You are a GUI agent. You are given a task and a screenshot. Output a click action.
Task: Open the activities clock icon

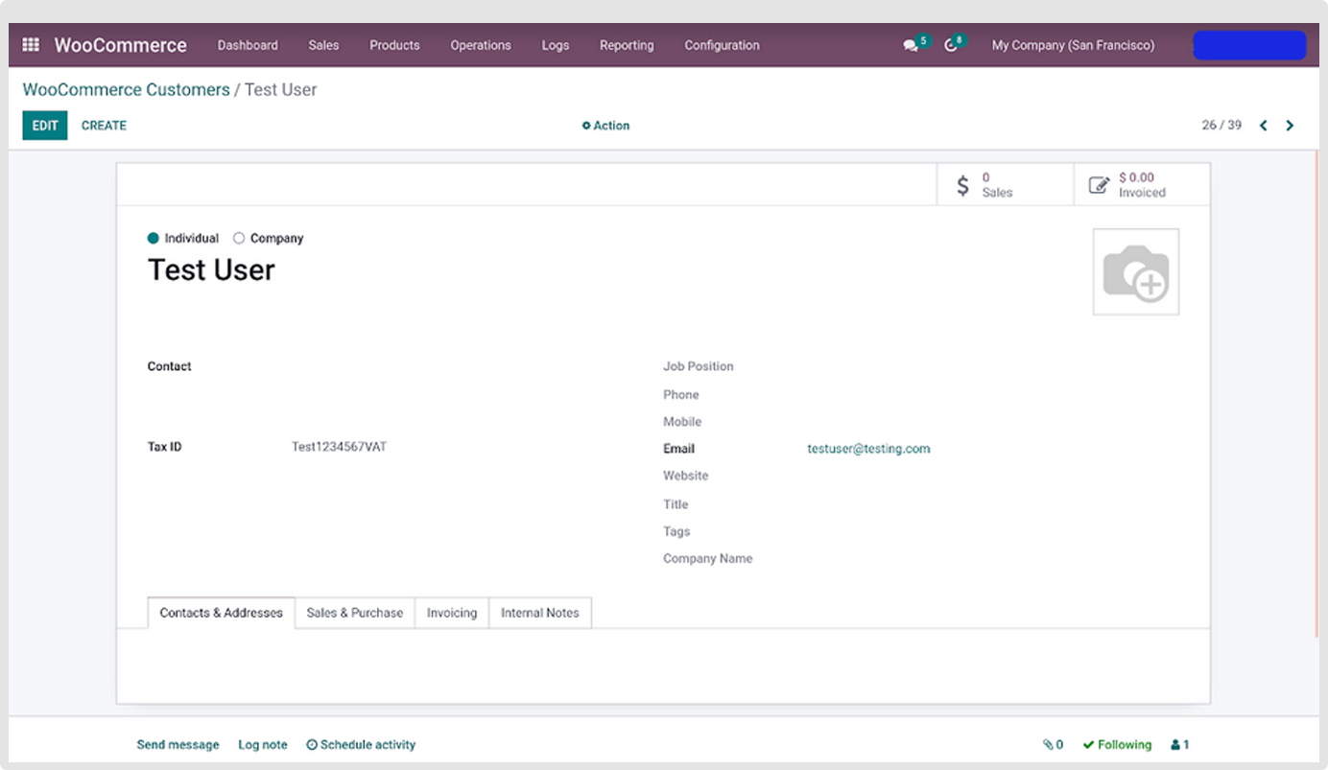pos(951,45)
